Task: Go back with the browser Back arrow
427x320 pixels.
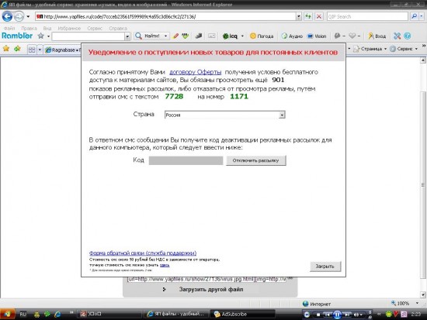Action: click(x=7, y=16)
